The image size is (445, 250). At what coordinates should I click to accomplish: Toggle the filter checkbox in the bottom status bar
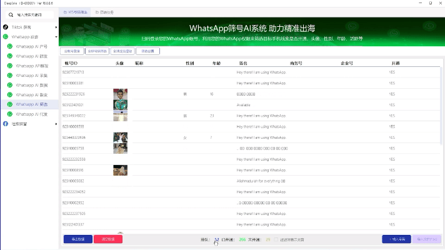point(277,239)
